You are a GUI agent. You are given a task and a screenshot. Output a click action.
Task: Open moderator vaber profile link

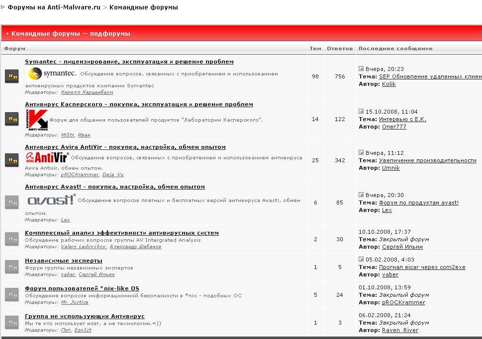[68, 274]
